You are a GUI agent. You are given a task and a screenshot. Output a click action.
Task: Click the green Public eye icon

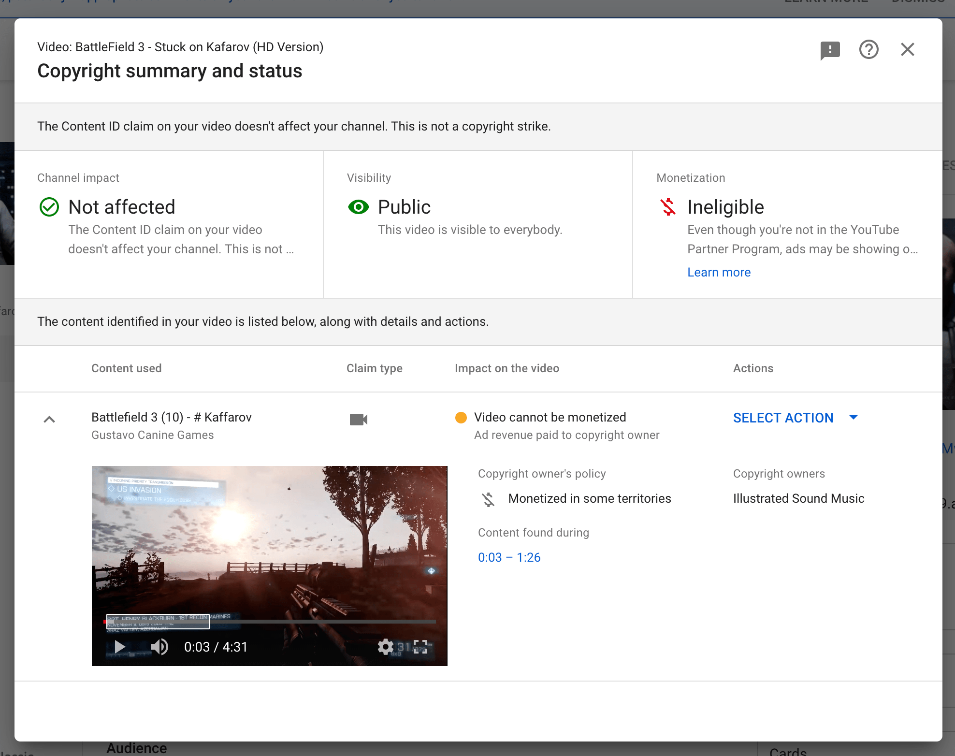click(x=358, y=207)
